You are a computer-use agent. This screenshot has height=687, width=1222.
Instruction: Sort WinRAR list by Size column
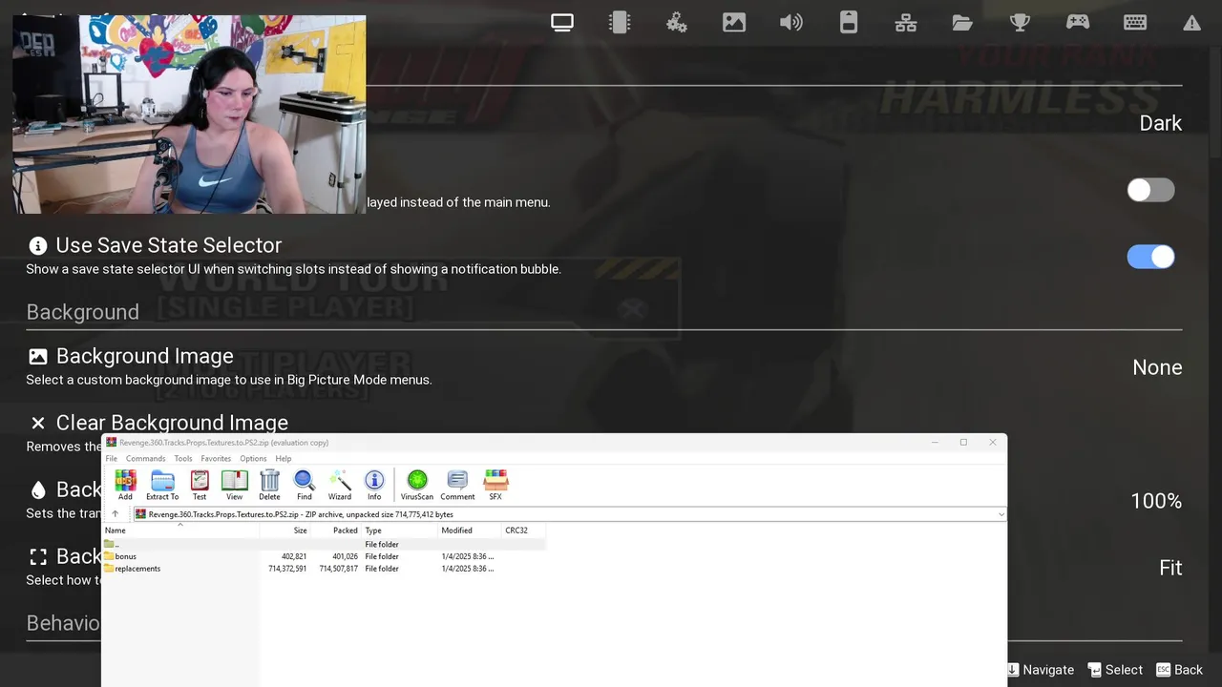(284, 531)
